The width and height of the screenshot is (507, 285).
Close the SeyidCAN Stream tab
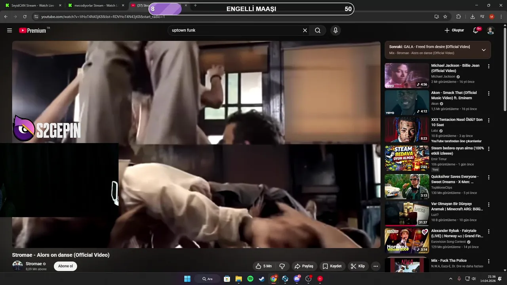60,6
